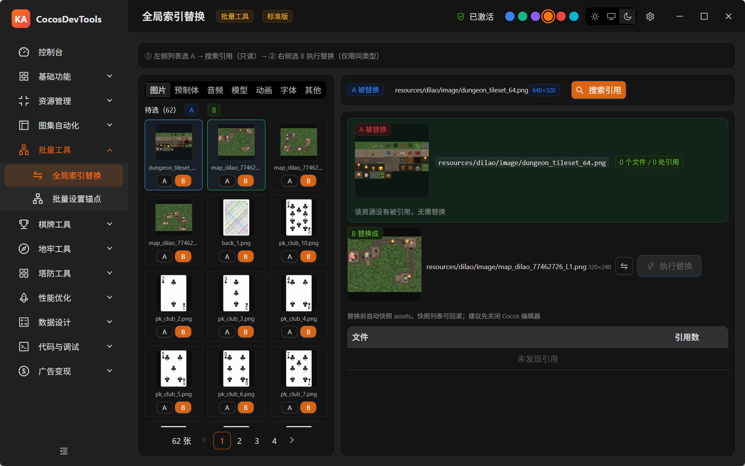Click the 执行替换 button
The image size is (745, 466).
pos(669,266)
